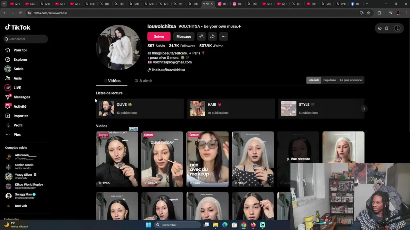410x230 pixels.
Task: Open pinned née avec du makeup video
Action: [208, 159]
